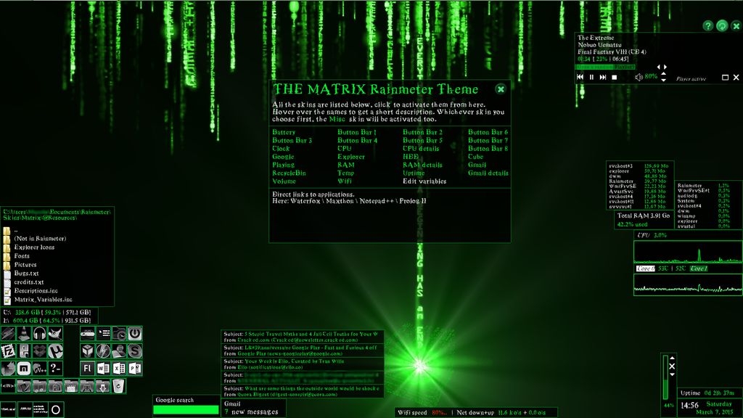
Task: Launch GIMP from the button bar
Action: coord(55,334)
